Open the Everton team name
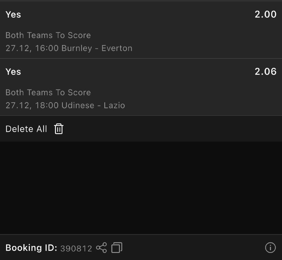 (117, 48)
